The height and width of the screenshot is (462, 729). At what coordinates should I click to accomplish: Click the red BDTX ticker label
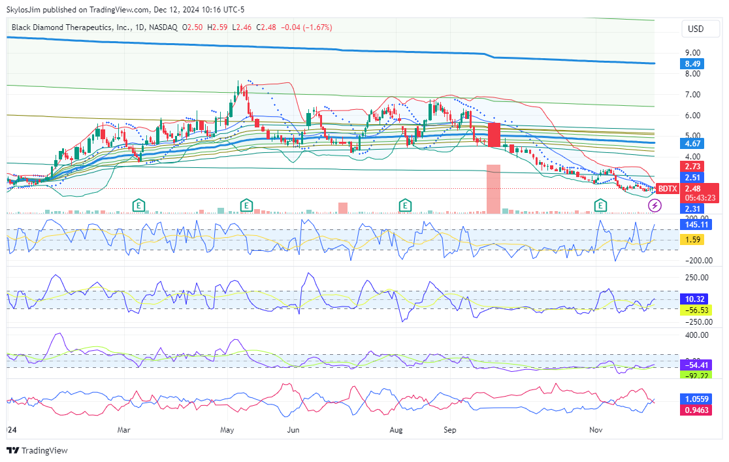(667, 189)
